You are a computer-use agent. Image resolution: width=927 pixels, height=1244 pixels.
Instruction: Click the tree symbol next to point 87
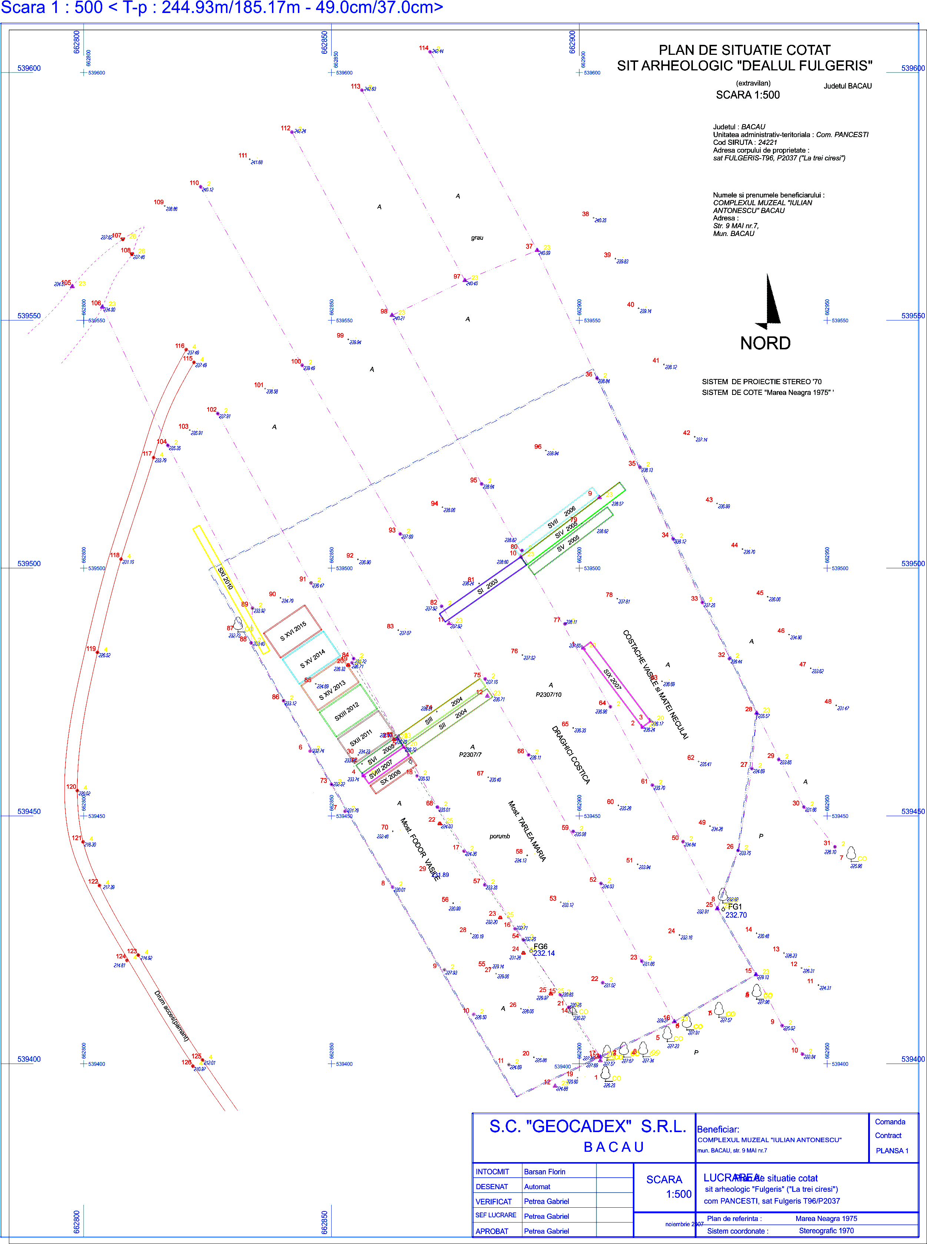click(x=239, y=623)
